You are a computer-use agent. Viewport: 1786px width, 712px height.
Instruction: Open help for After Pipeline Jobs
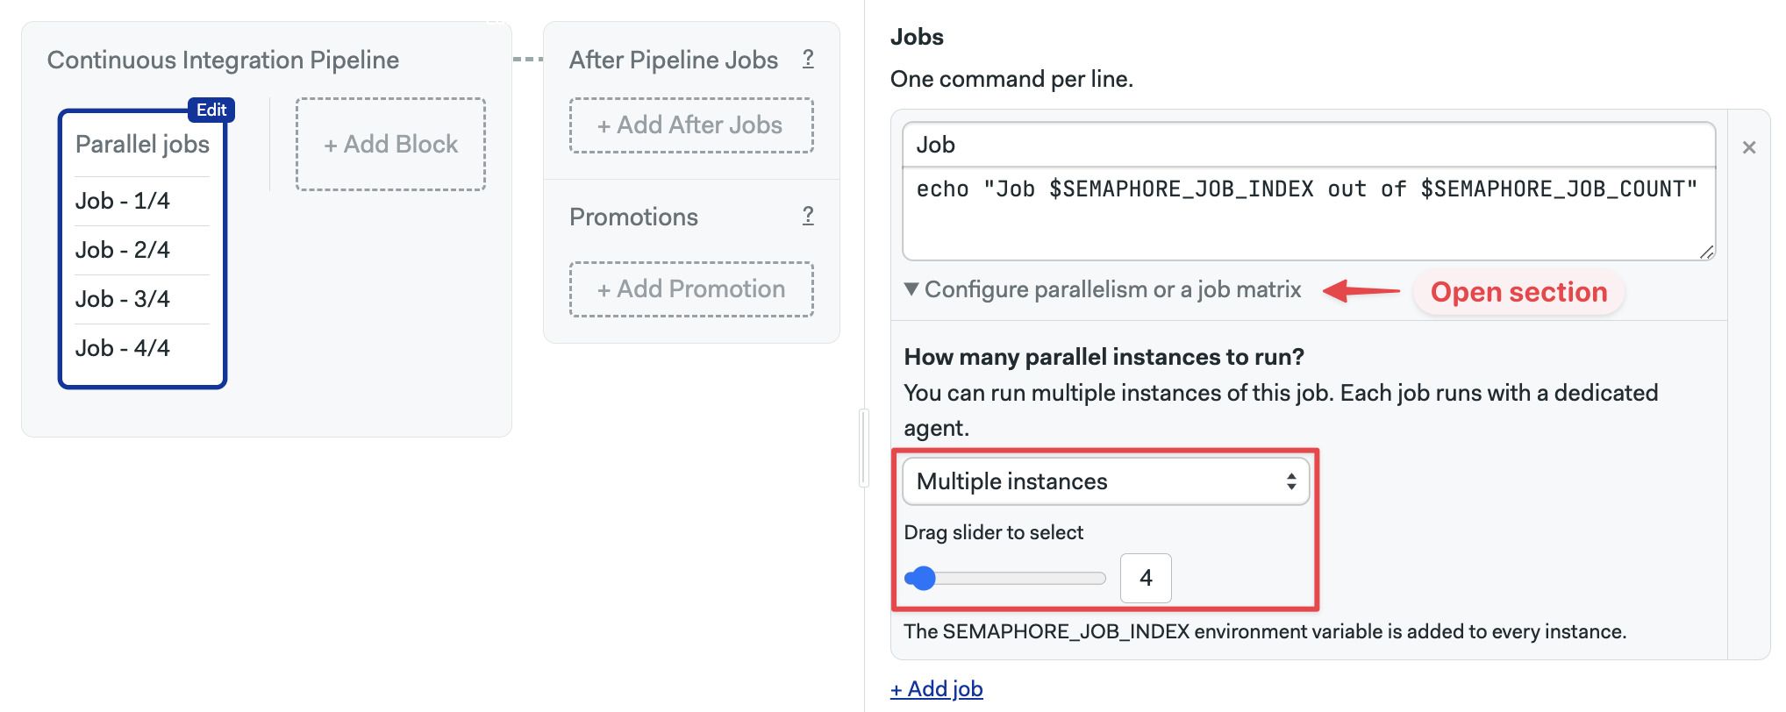coord(808,59)
